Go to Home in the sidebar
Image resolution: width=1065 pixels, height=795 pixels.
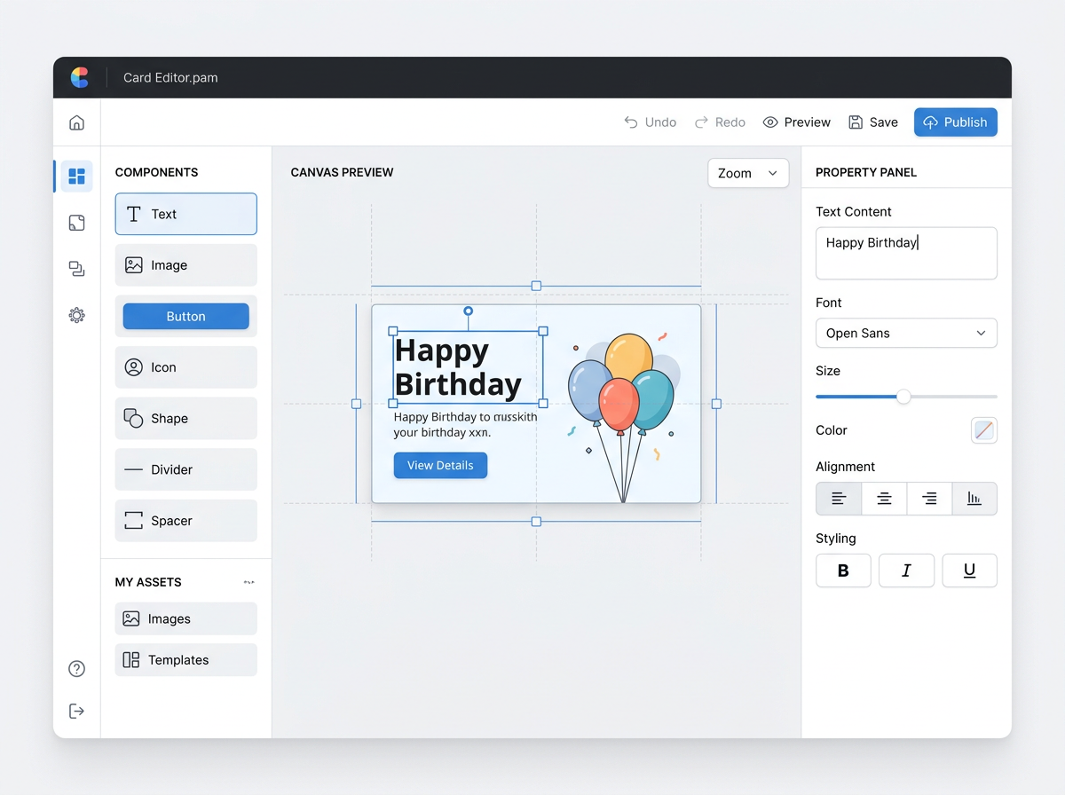(x=77, y=122)
